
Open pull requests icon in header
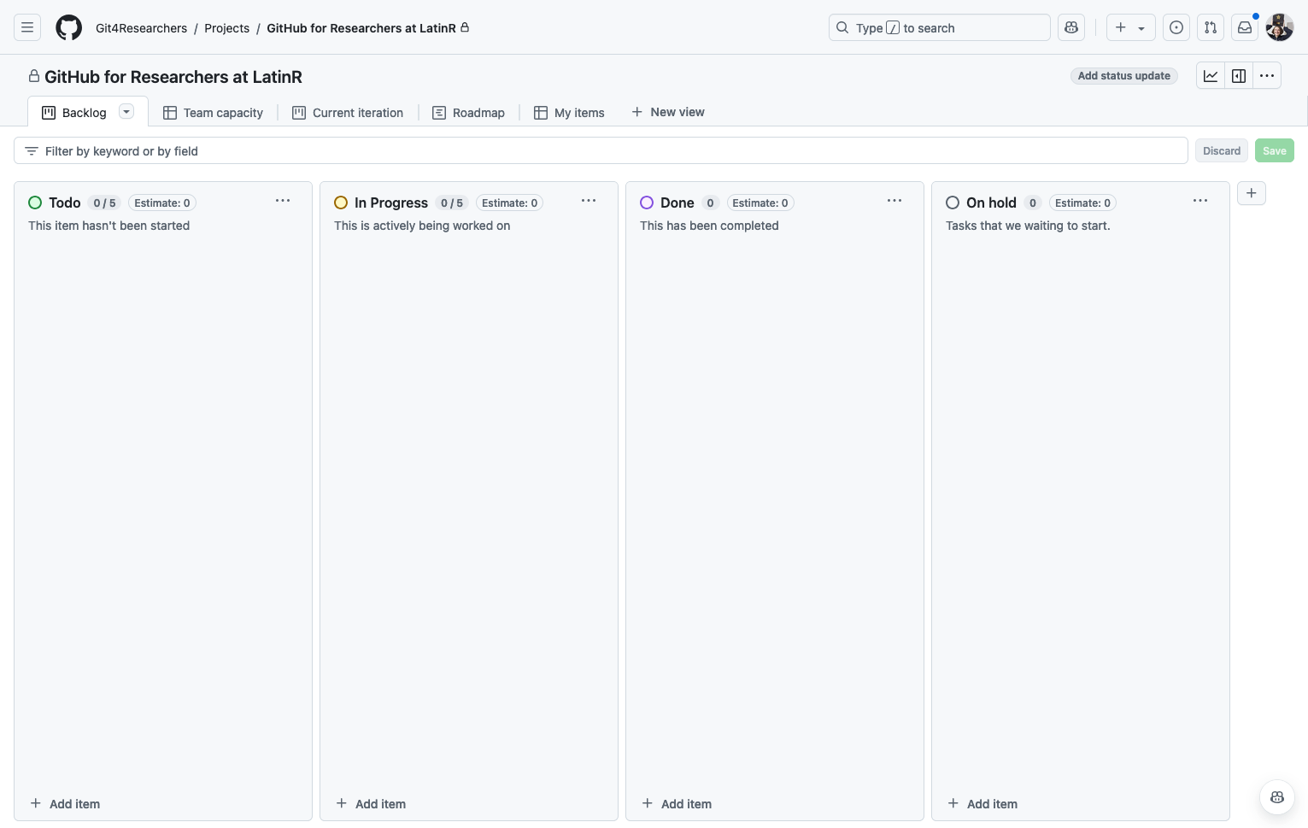(1211, 27)
